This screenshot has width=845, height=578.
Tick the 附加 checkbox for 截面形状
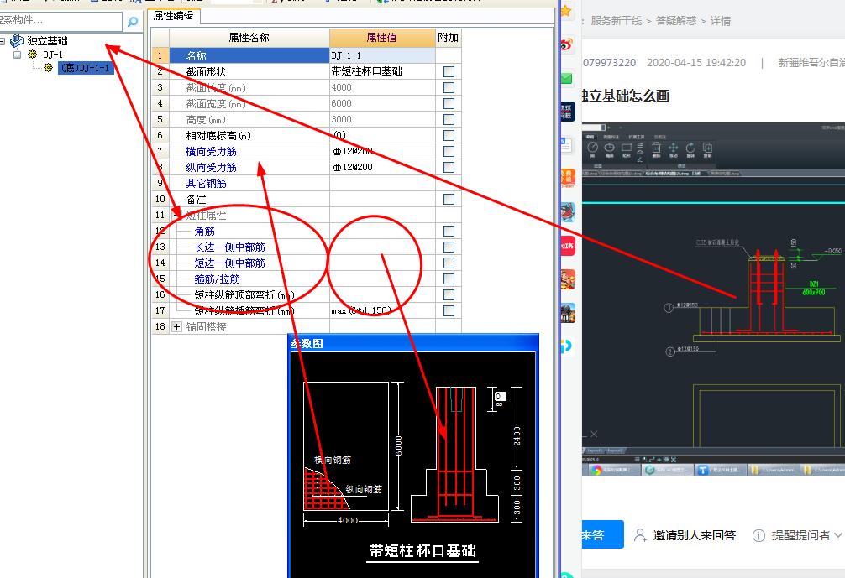449,71
